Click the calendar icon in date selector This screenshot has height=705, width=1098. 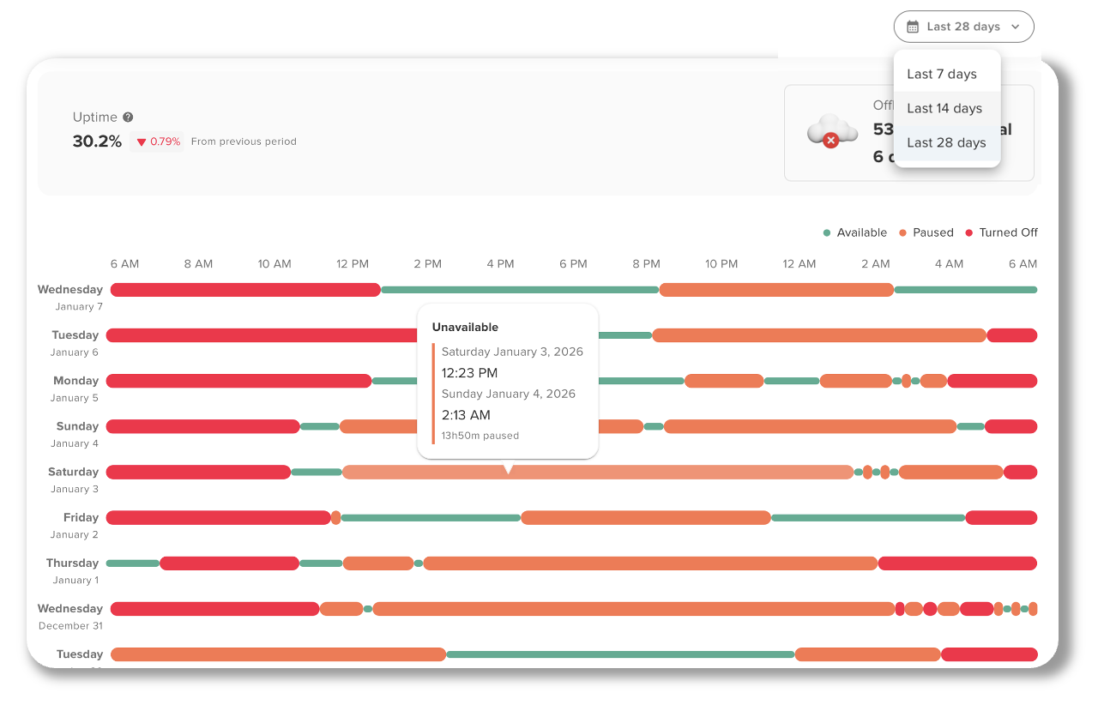(x=913, y=27)
